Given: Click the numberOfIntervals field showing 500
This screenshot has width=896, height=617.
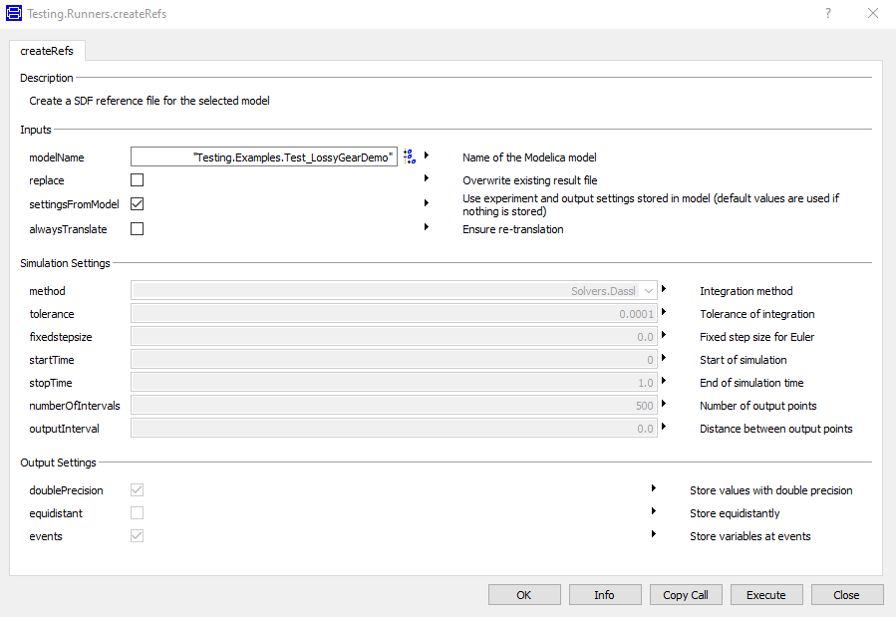Looking at the screenshot, I should pyautogui.click(x=394, y=405).
